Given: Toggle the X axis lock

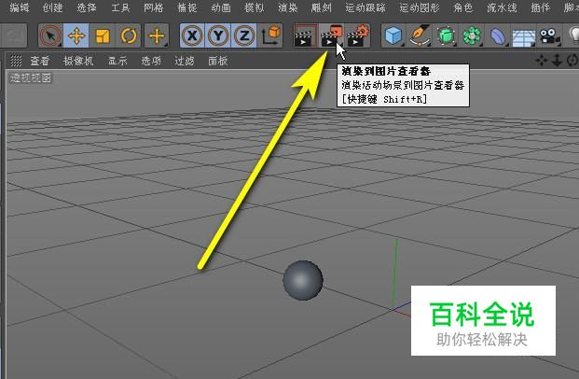Looking at the screenshot, I should [192, 35].
